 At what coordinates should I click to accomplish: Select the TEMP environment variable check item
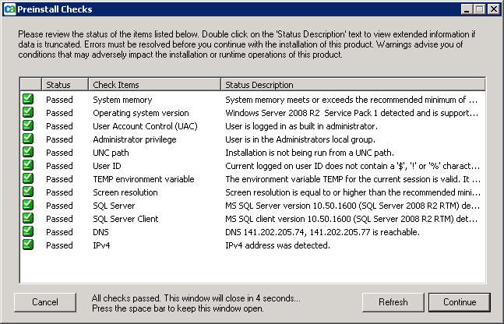143,179
